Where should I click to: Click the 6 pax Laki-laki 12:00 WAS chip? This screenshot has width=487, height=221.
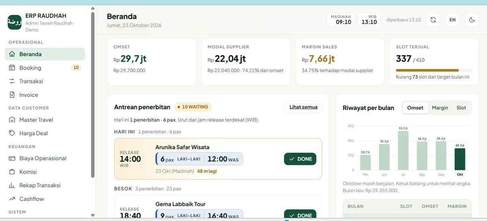click(x=199, y=159)
